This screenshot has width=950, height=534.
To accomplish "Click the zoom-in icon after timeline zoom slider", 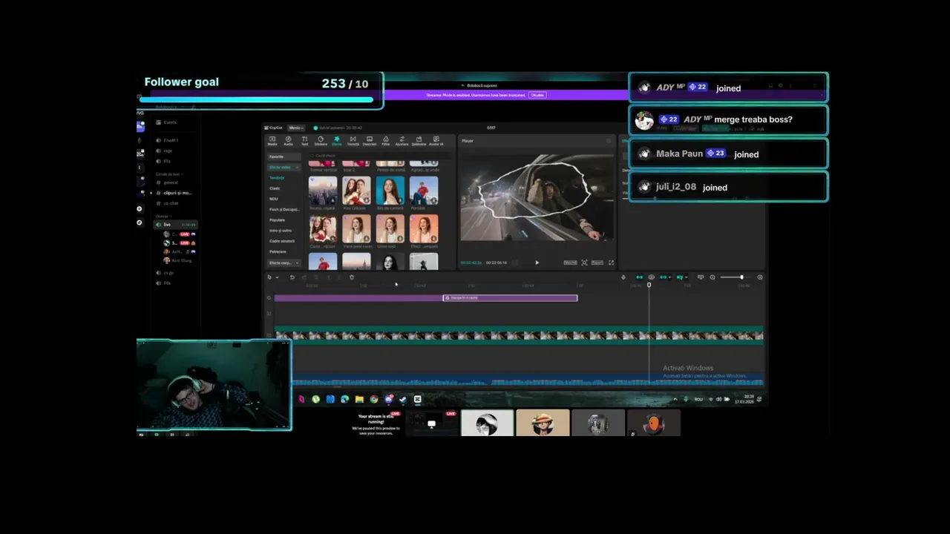I will 759,277.
